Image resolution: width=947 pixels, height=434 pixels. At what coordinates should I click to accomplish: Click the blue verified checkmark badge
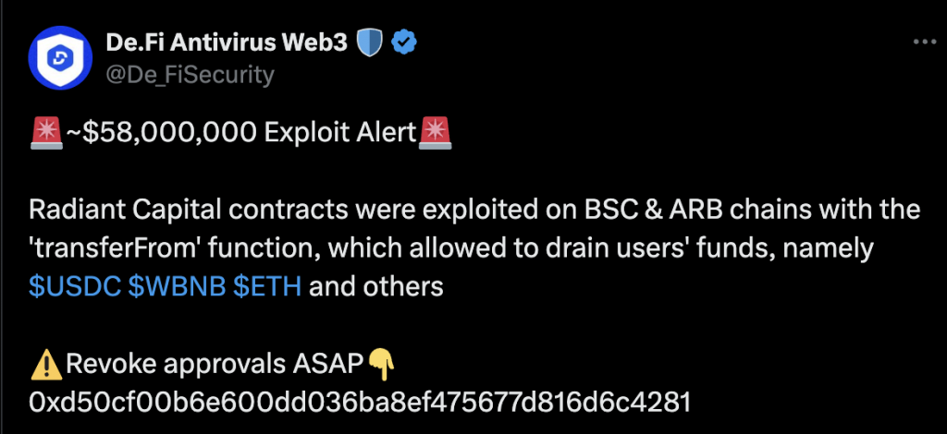(403, 42)
